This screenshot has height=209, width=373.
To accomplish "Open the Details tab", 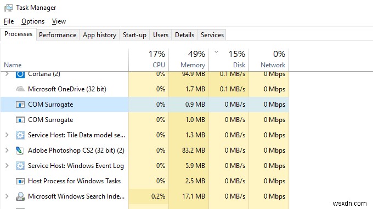I will [184, 35].
